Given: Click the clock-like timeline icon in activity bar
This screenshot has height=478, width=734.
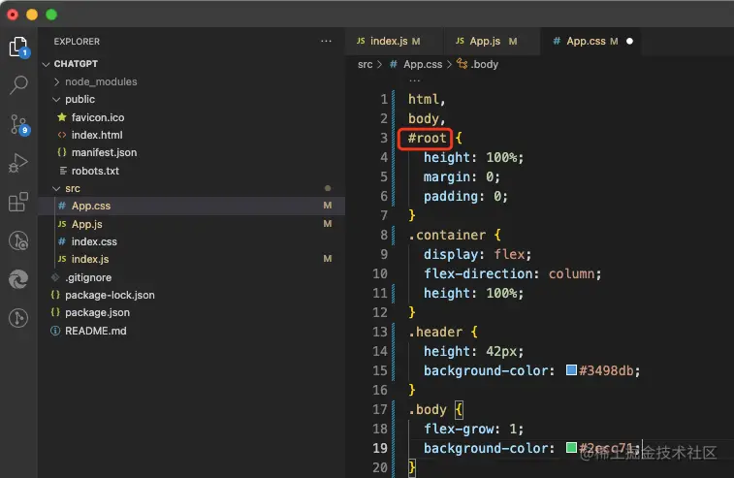Looking at the screenshot, I should tap(18, 240).
